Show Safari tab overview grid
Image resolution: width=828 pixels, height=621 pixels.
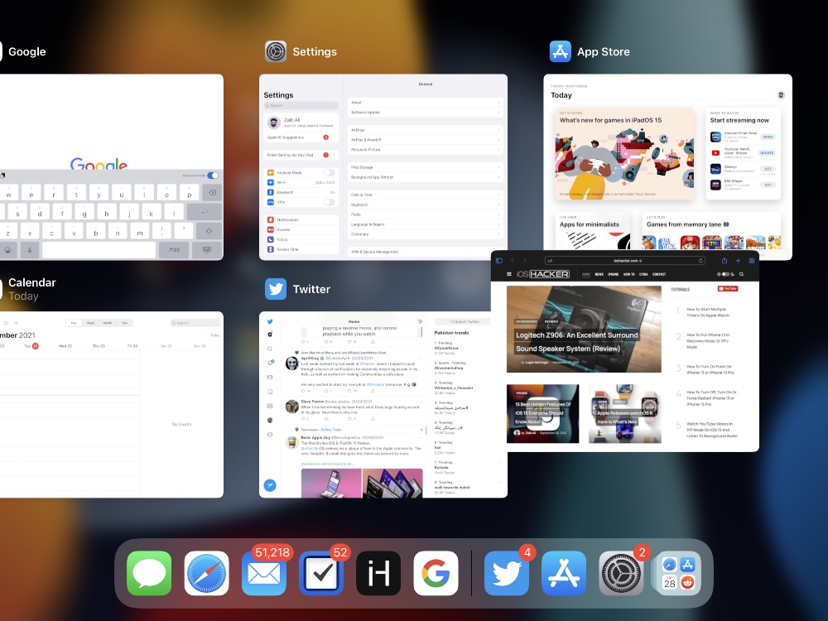click(x=752, y=260)
